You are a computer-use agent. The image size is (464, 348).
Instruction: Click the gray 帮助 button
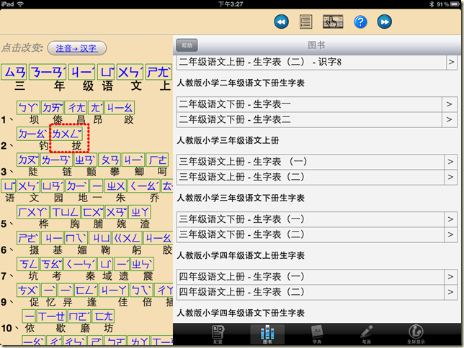point(187,45)
